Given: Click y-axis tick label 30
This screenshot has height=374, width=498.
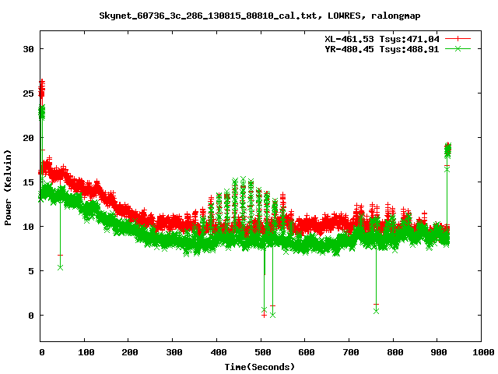Looking at the screenshot, I should [29, 49].
